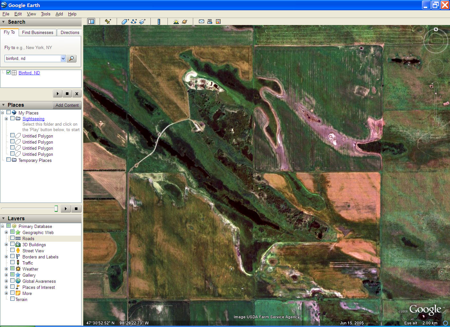Image resolution: width=450 pixels, height=327 pixels.
Task: Expand the Gallery layer node
Action: coord(6,275)
